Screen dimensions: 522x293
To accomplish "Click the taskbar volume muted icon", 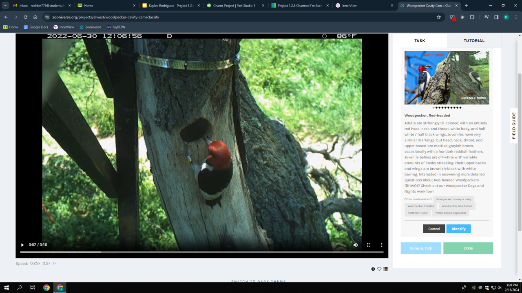I will pos(500,287).
